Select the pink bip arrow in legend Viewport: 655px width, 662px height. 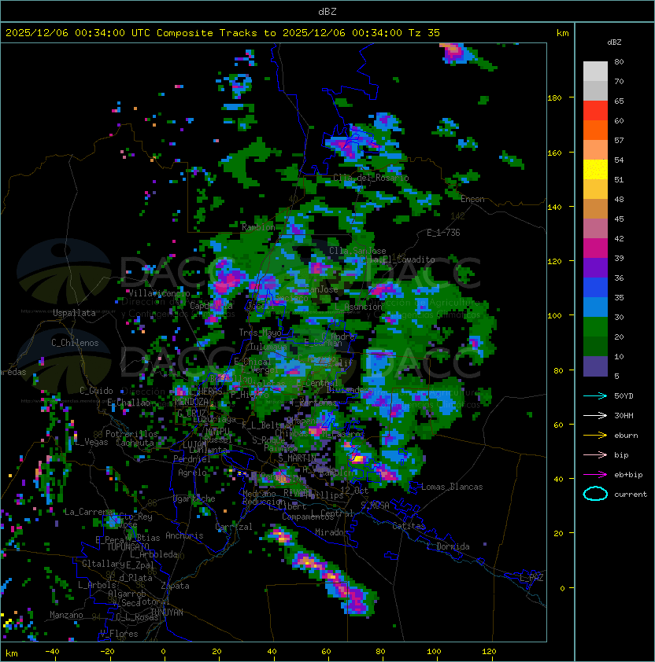pos(595,454)
